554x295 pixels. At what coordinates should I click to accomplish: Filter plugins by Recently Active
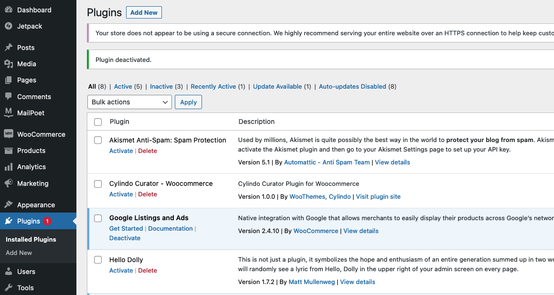click(213, 86)
